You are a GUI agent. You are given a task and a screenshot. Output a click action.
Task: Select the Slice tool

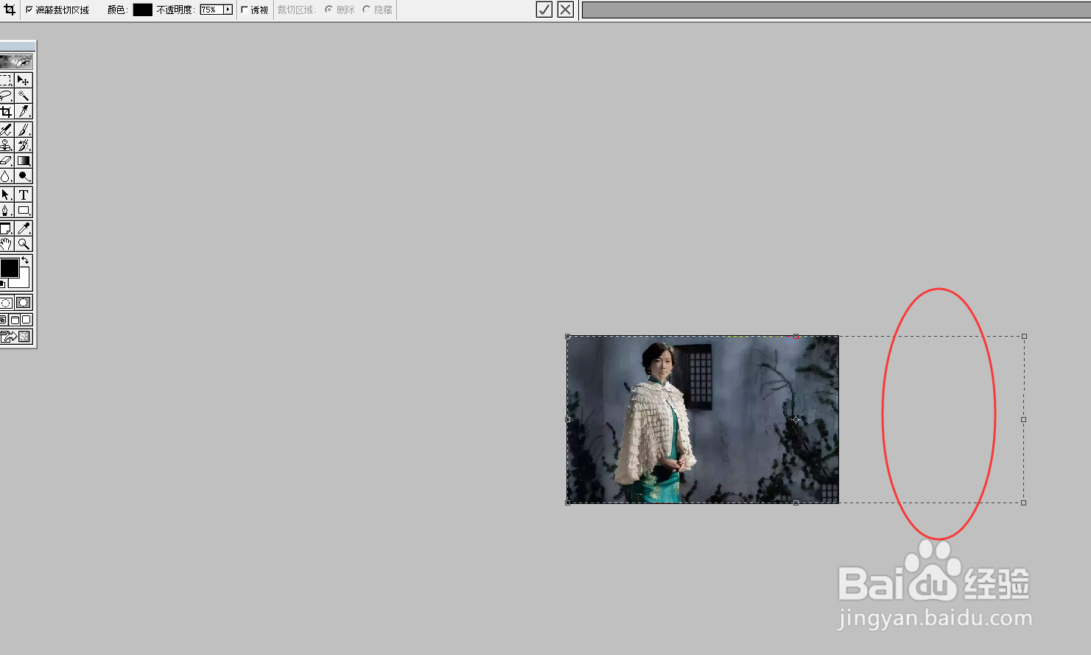(x=24, y=111)
